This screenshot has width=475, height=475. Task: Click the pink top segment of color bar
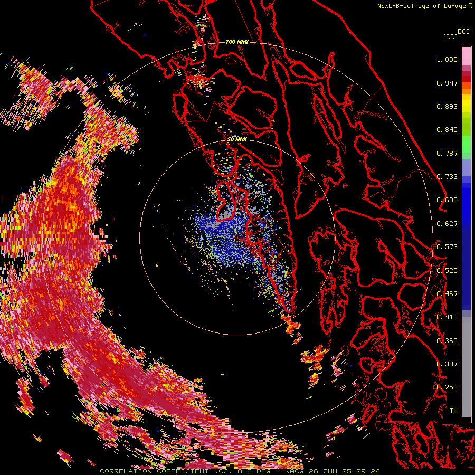[466, 56]
